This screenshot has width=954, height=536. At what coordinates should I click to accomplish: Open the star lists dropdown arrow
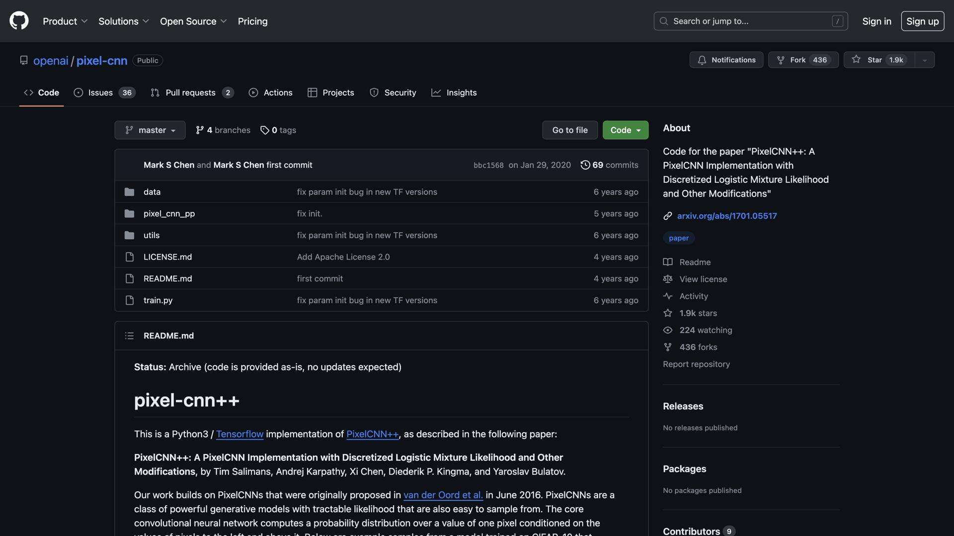(924, 60)
